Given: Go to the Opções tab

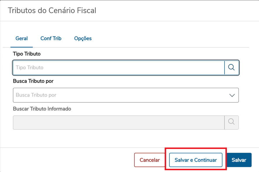Looking at the screenshot, I should pos(83,38).
